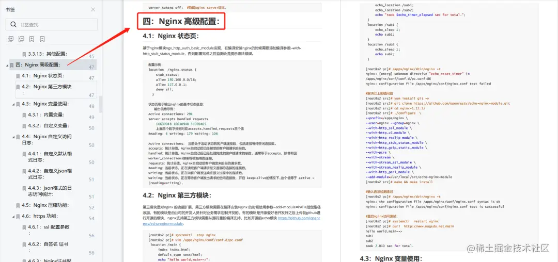Image resolution: width=558 pixels, height=262 pixels.
Task: Collapse the 四：Nginx 高级配置 bookmark node
Action: pos(7,65)
